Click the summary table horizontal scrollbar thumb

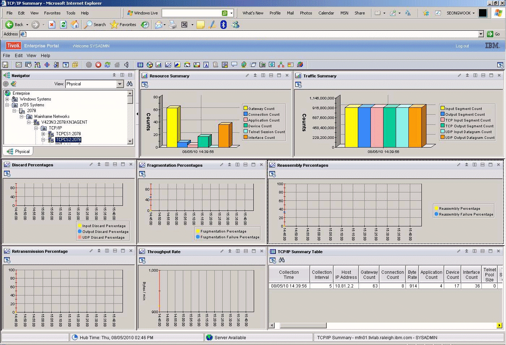pyautogui.click(x=303, y=325)
